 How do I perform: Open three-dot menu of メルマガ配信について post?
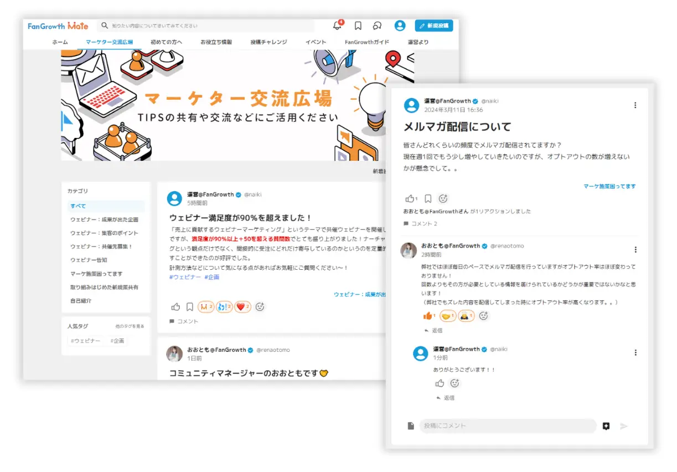(x=635, y=105)
